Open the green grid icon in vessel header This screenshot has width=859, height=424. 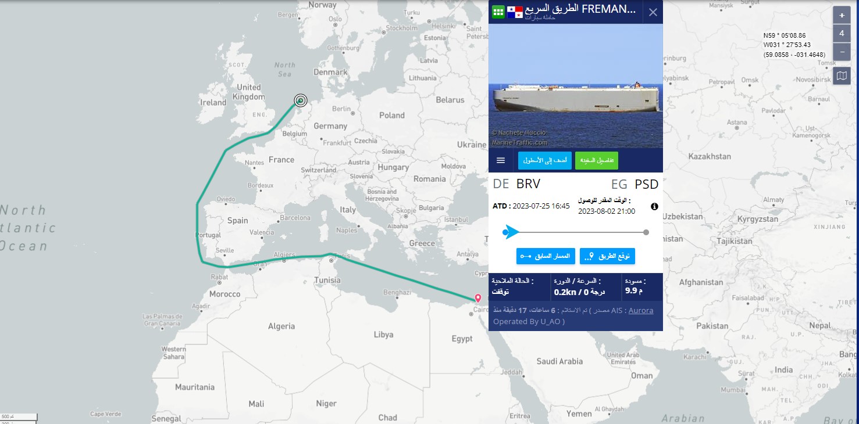point(498,12)
